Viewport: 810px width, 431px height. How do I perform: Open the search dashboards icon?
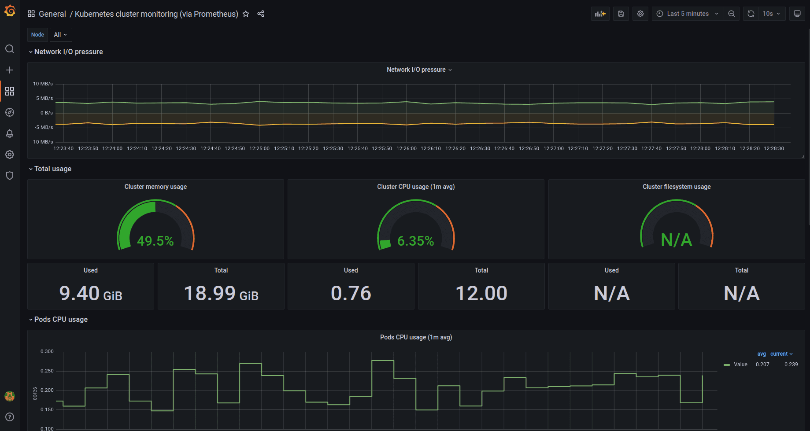10,49
